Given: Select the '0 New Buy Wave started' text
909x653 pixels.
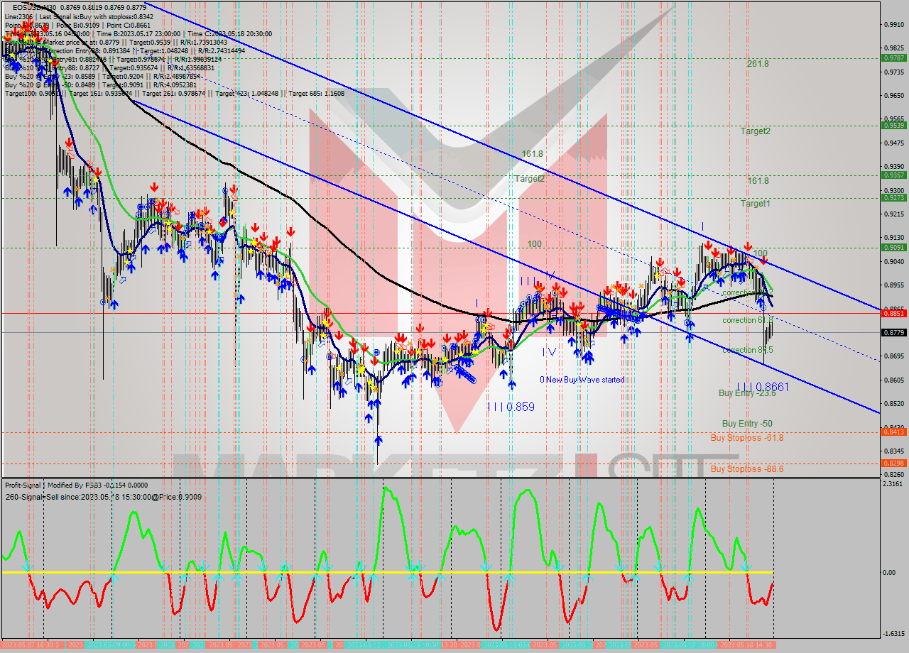Looking at the screenshot, I should [x=582, y=380].
